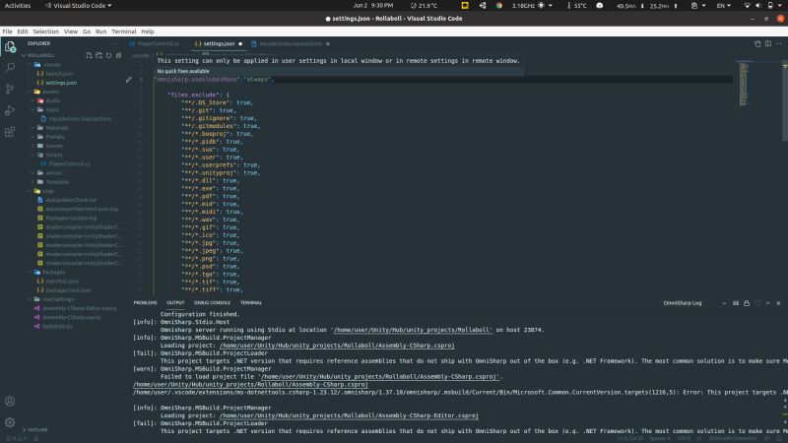Switch to the PlayerControll.cs editor tab
Viewport: 788px width, 443px height.
158,43
